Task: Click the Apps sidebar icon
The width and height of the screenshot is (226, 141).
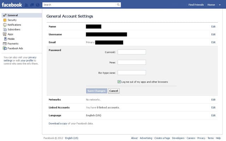Action: pos(5,34)
